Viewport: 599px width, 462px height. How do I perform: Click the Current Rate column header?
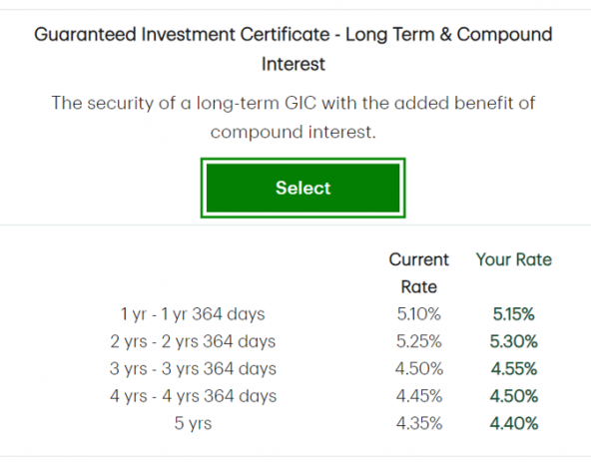coord(418,272)
